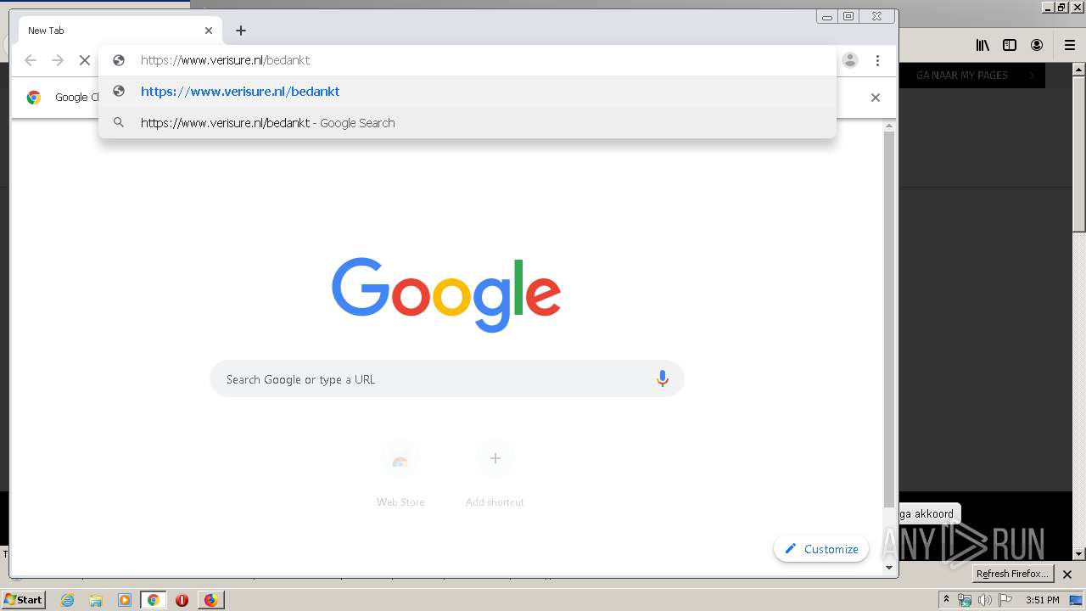Viewport: 1086px width, 611px height.
Task: Click the Add shortcut tile
Action: [x=495, y=474]
